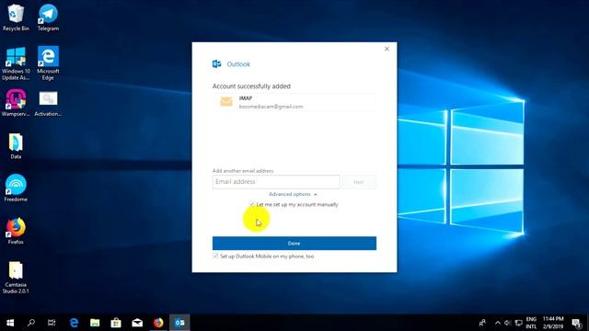The image size is (589, 331).
Task: Uncheck Set up Outlook Mobile on my phone
Action: 215,256
